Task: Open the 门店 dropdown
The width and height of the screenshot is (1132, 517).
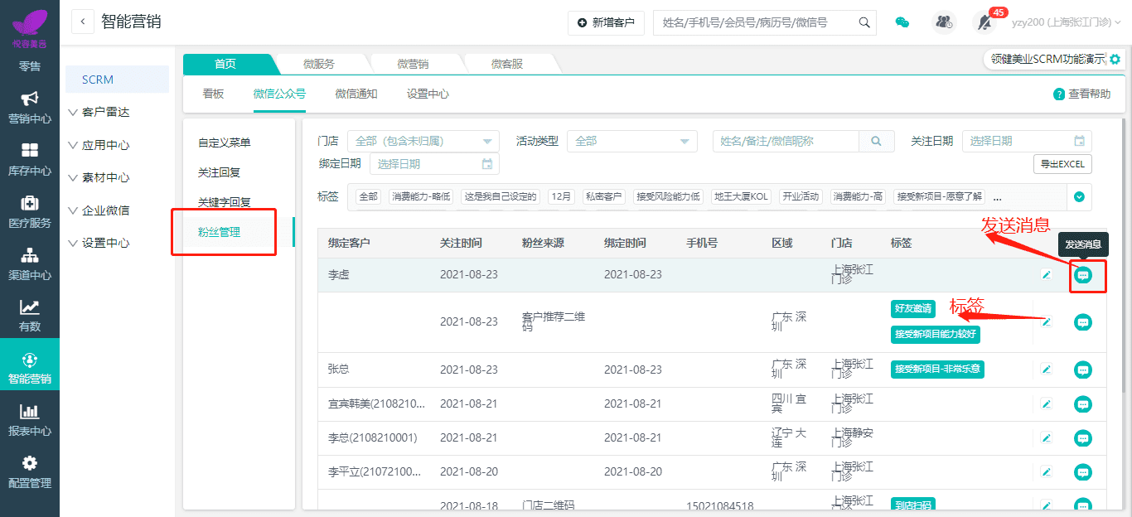Action: pos(423,142)
